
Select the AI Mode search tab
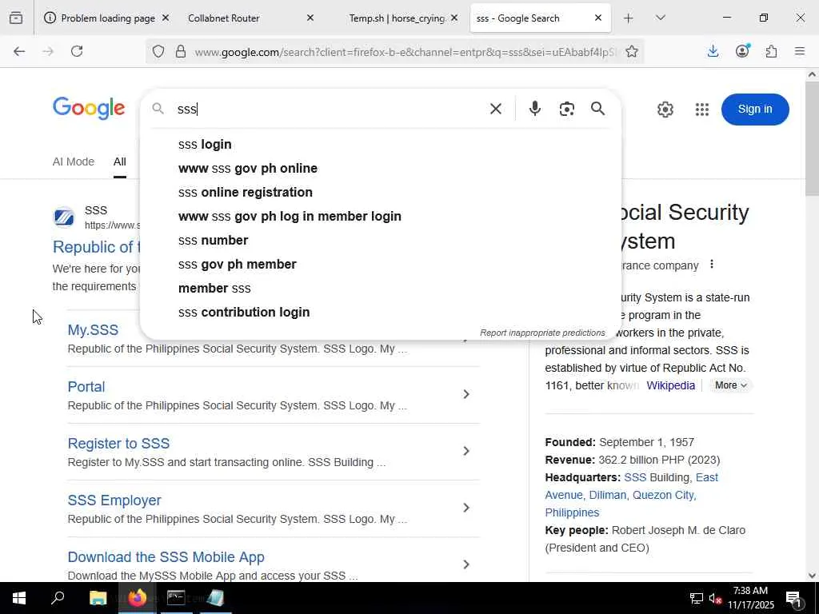[73, 161]
